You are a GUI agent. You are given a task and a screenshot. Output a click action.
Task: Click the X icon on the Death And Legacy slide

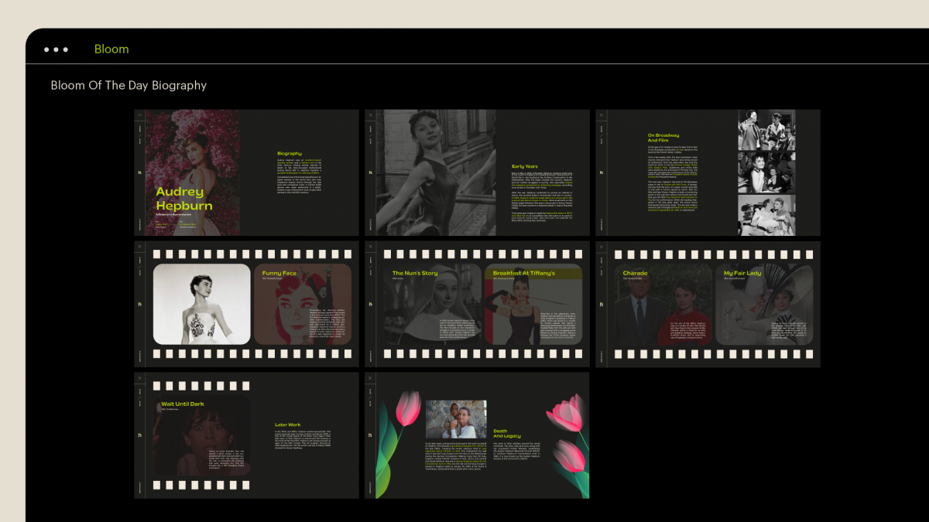pyautogui.click(x=372, y=378)
